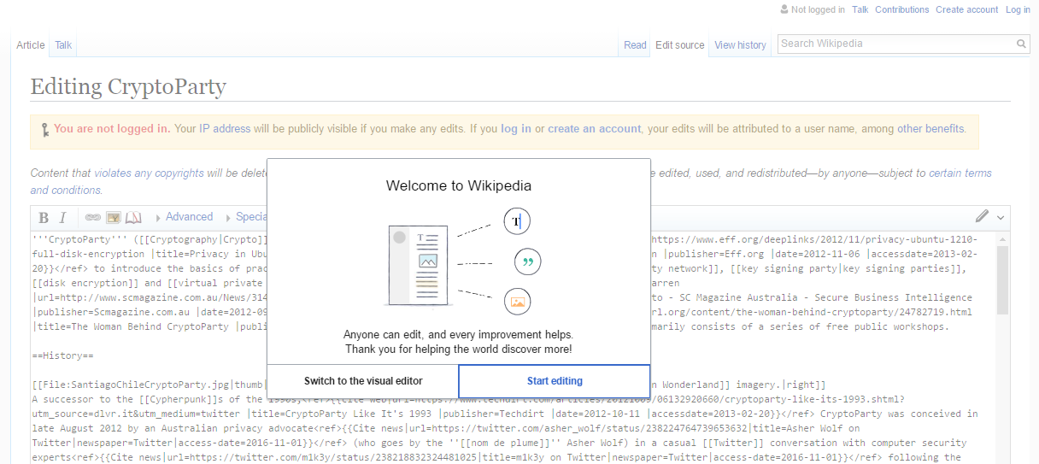Open the Contributions link
This screenshot has width=1039, height=464.
point(901,10)
